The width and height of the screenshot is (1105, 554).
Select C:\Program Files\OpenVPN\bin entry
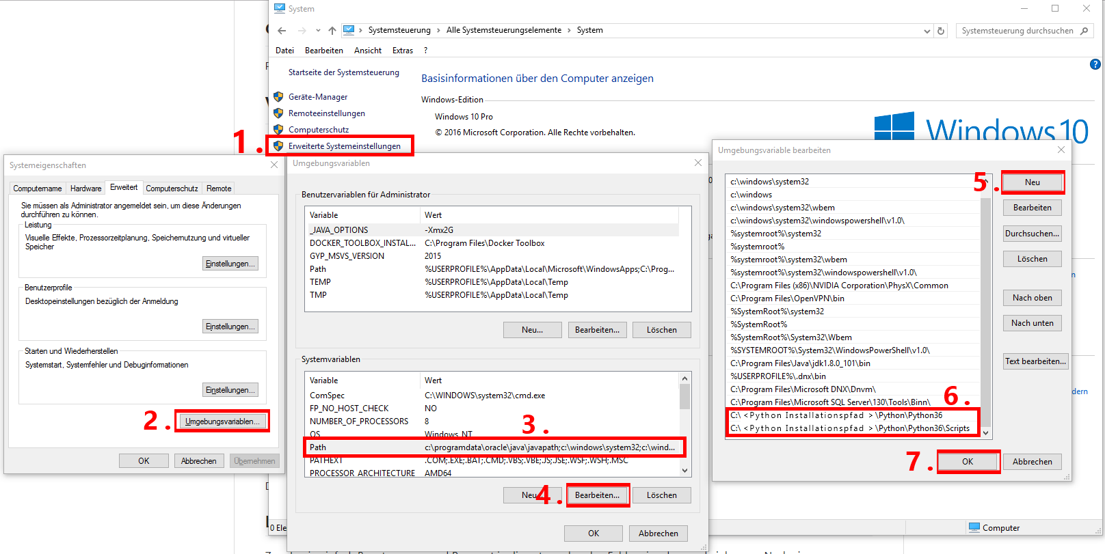point(853,299)
